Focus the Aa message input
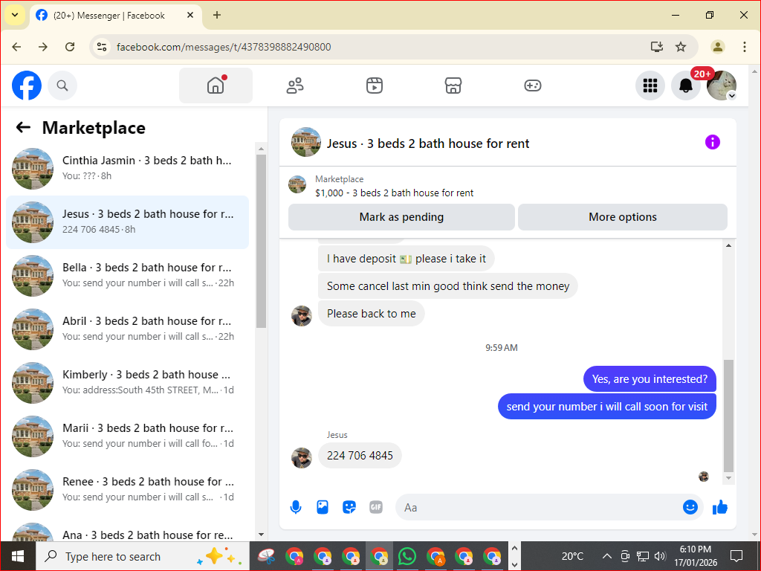Image resolution: width=761 pixels, height=571 pixels. 539,507
